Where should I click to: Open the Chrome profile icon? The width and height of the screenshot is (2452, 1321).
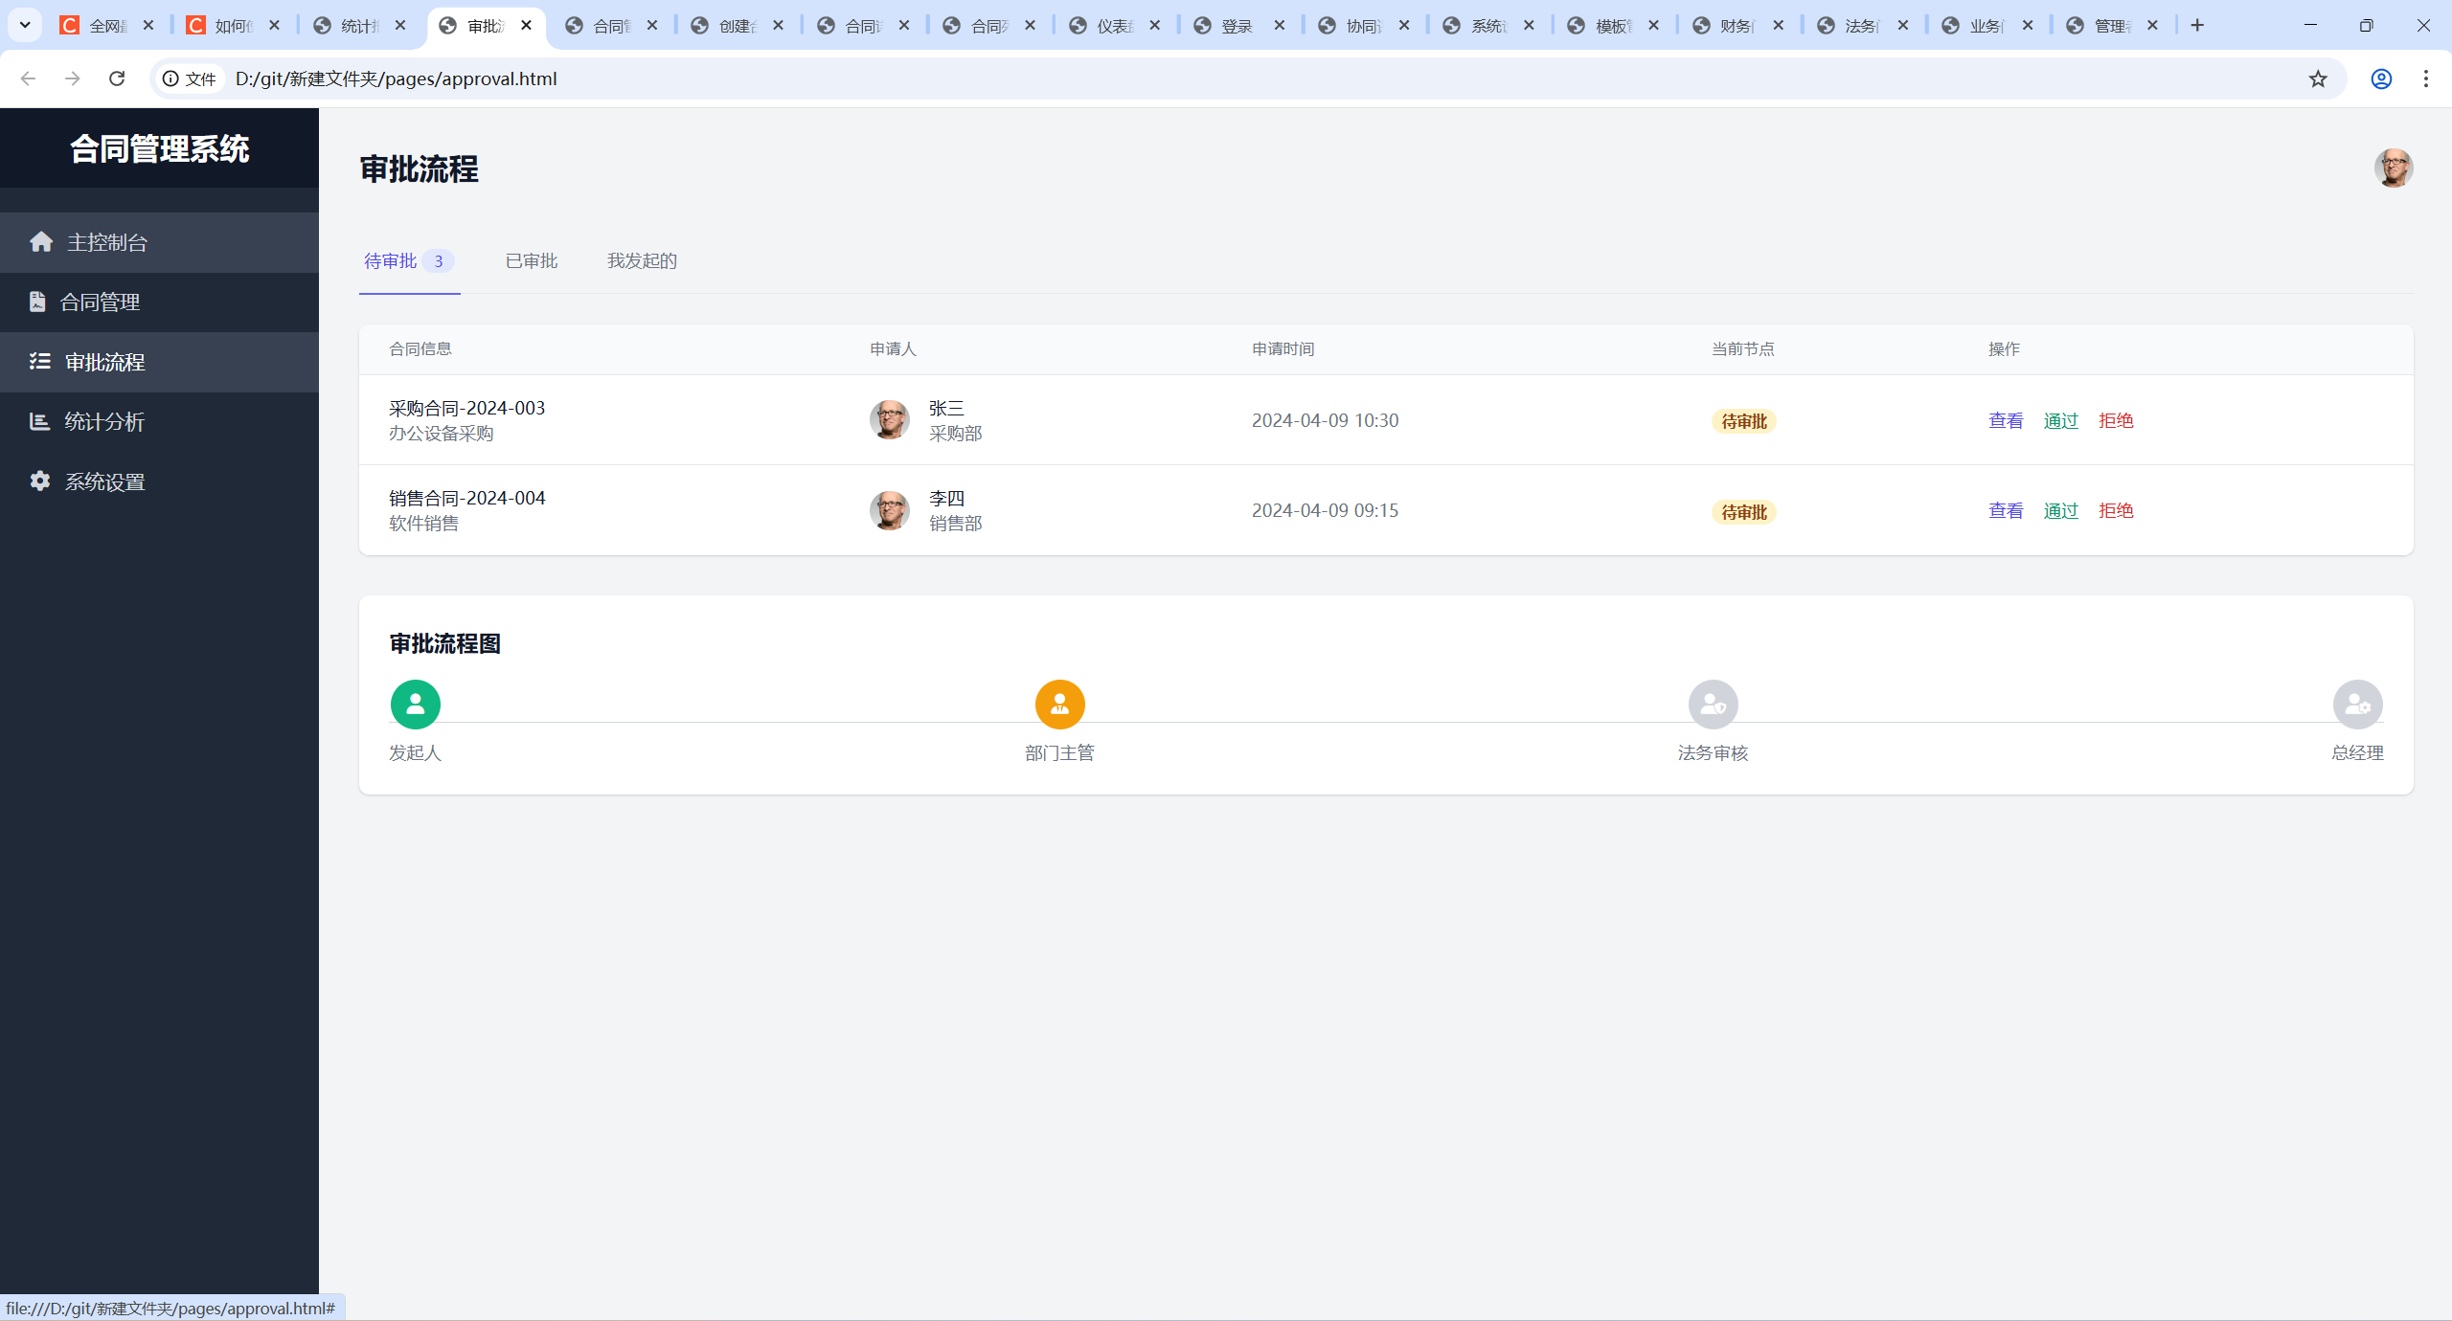[2381, 78]
